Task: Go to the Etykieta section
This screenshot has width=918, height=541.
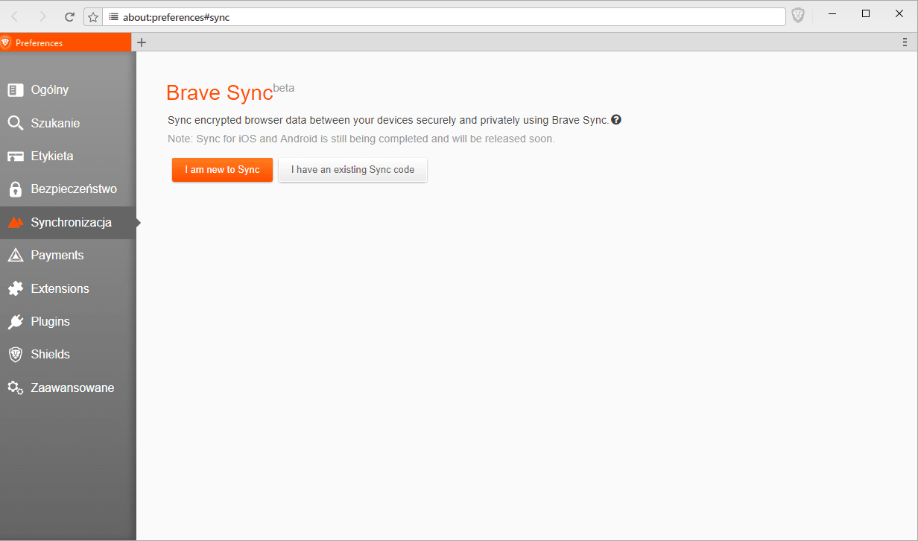Action: coord(68,156)
